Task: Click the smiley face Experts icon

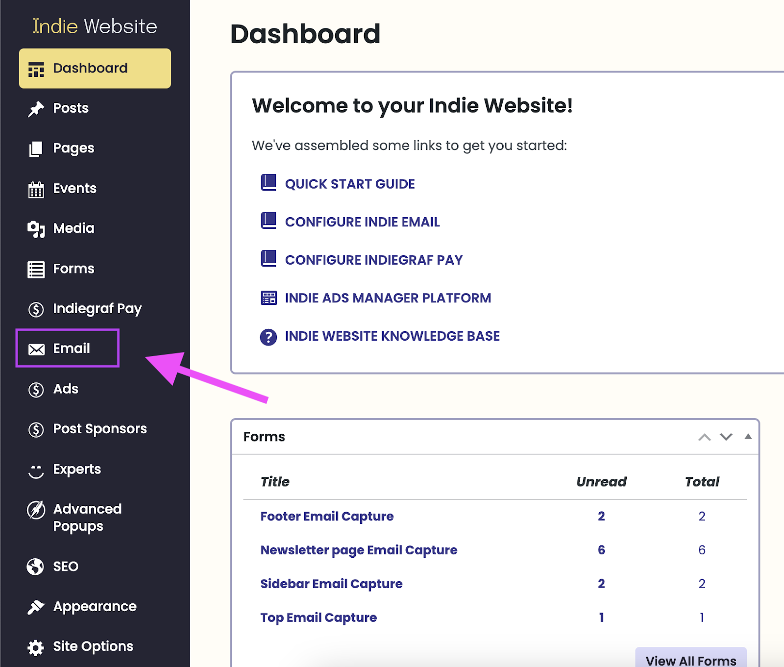Action: pyautogui.click(x=36, y=470)
